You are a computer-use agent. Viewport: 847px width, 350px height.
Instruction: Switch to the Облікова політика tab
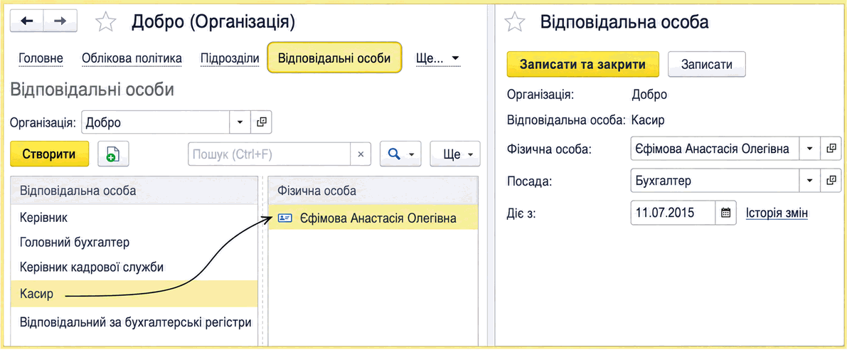[x=132, y=58]
